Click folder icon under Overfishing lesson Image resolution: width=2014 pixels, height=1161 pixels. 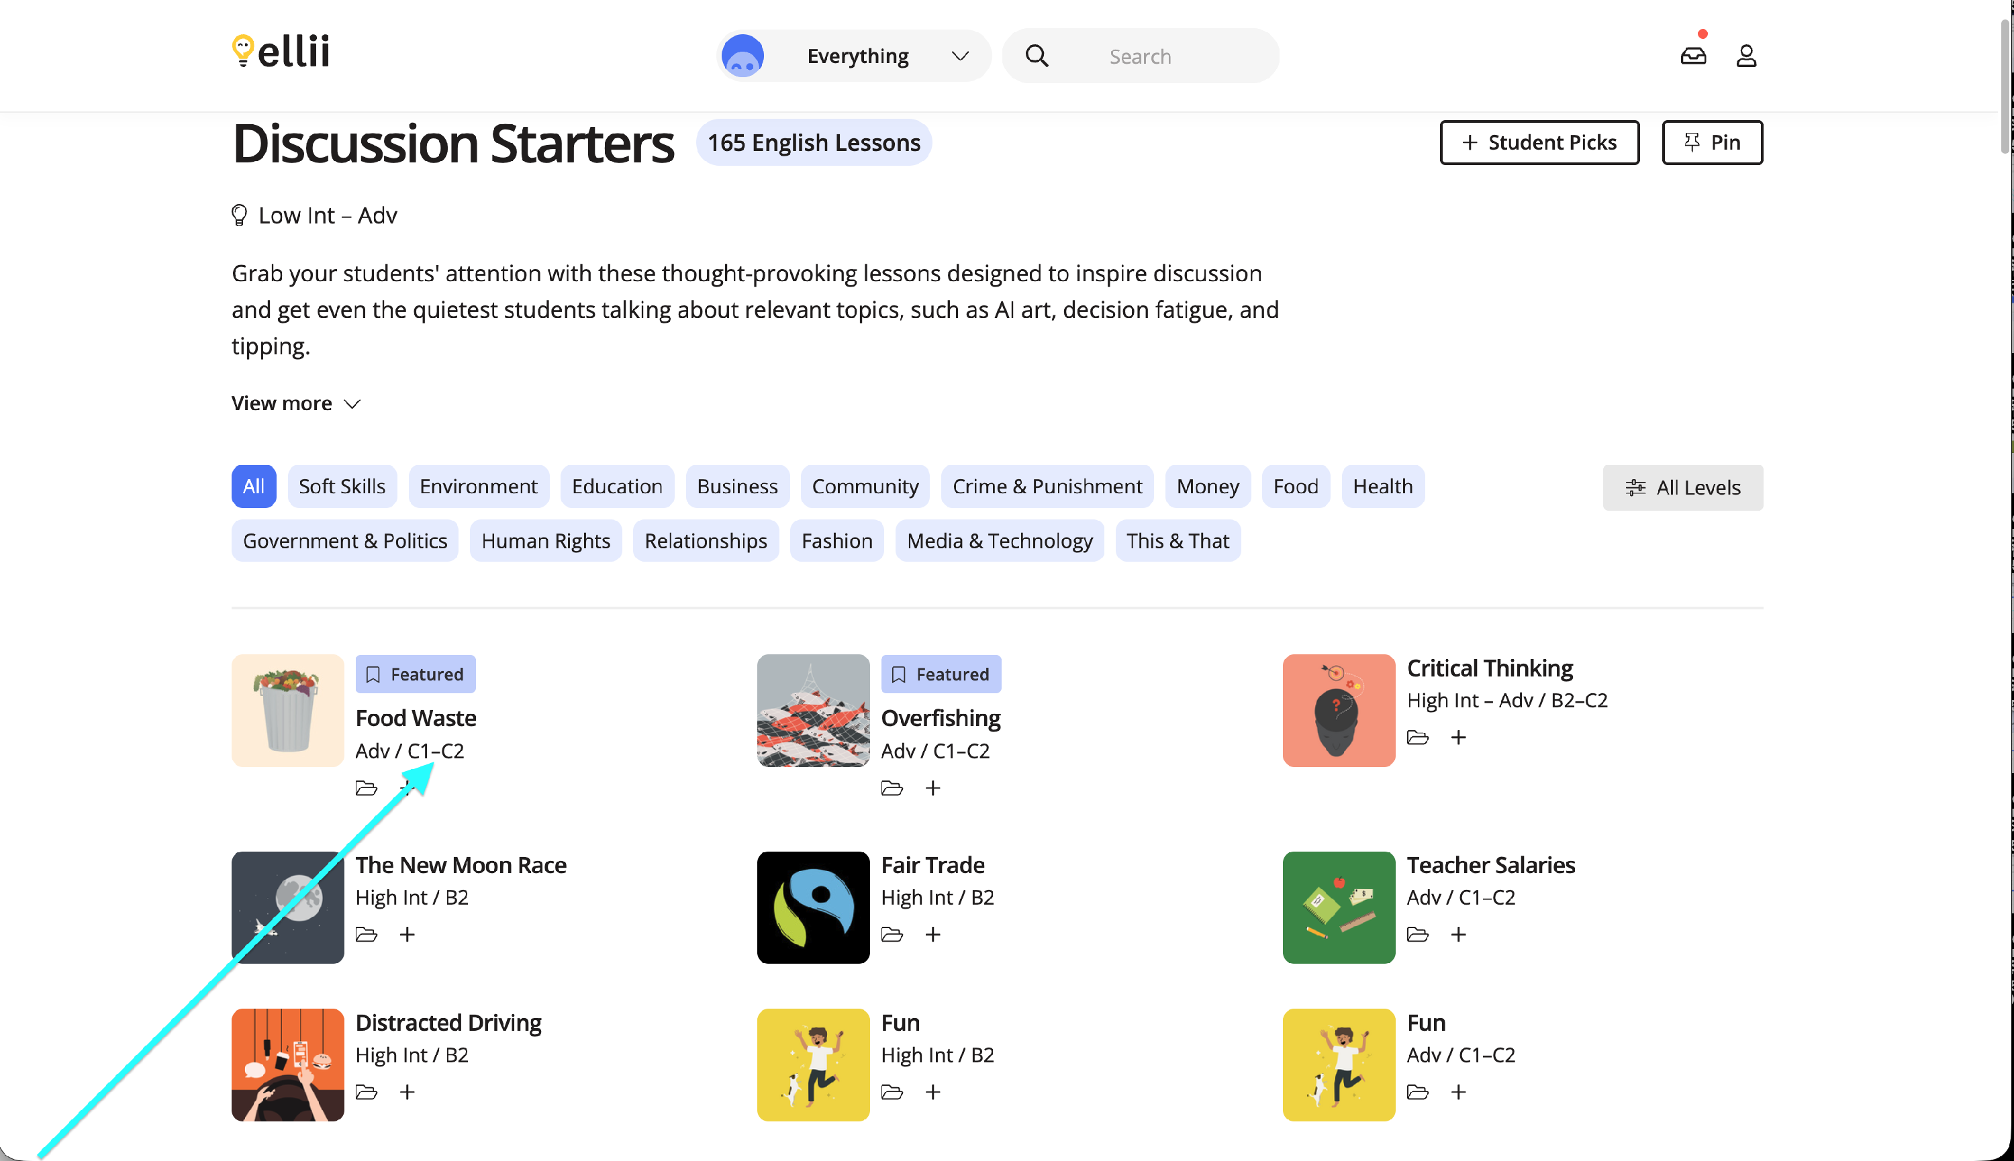tap(891, 788)
